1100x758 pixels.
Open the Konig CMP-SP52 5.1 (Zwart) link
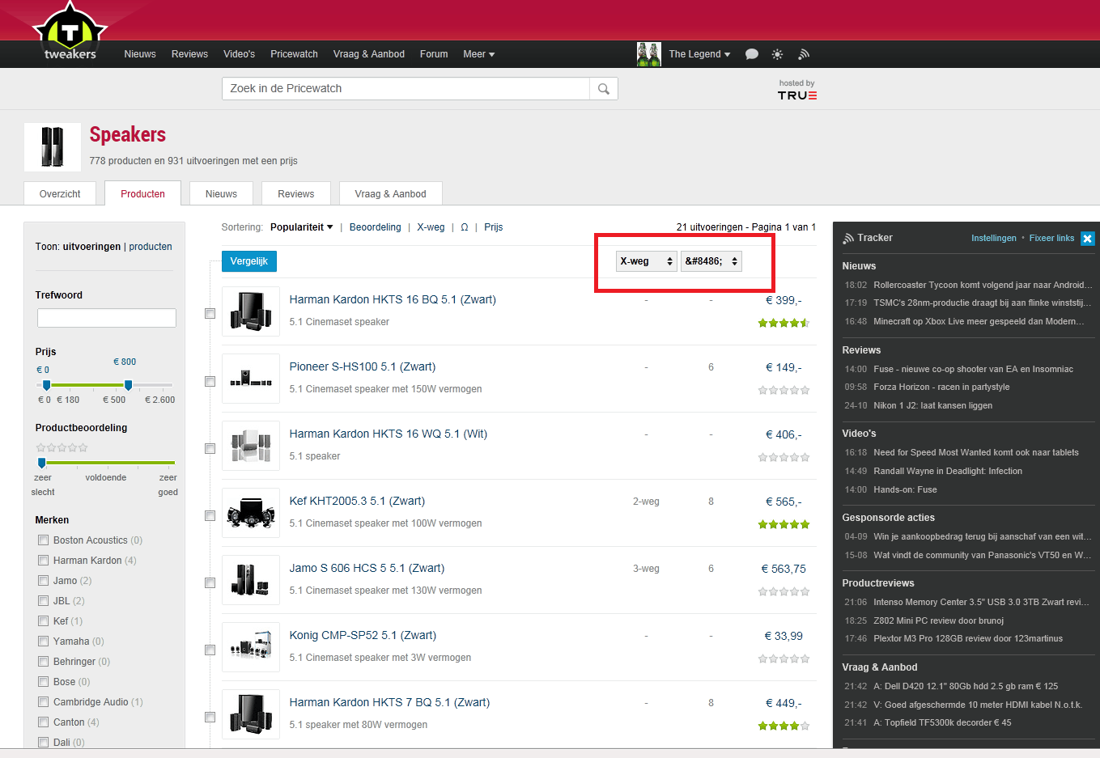[363, 635]
